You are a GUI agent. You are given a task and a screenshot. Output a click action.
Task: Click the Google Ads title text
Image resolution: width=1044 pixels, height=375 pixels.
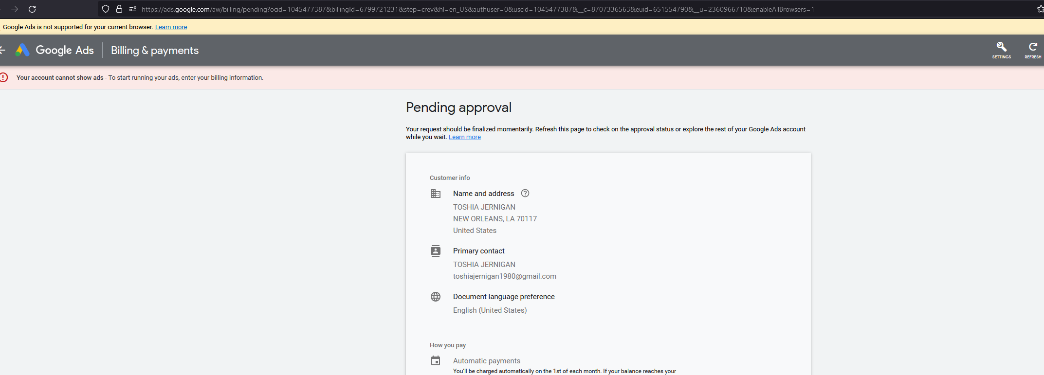pos(65,50)
